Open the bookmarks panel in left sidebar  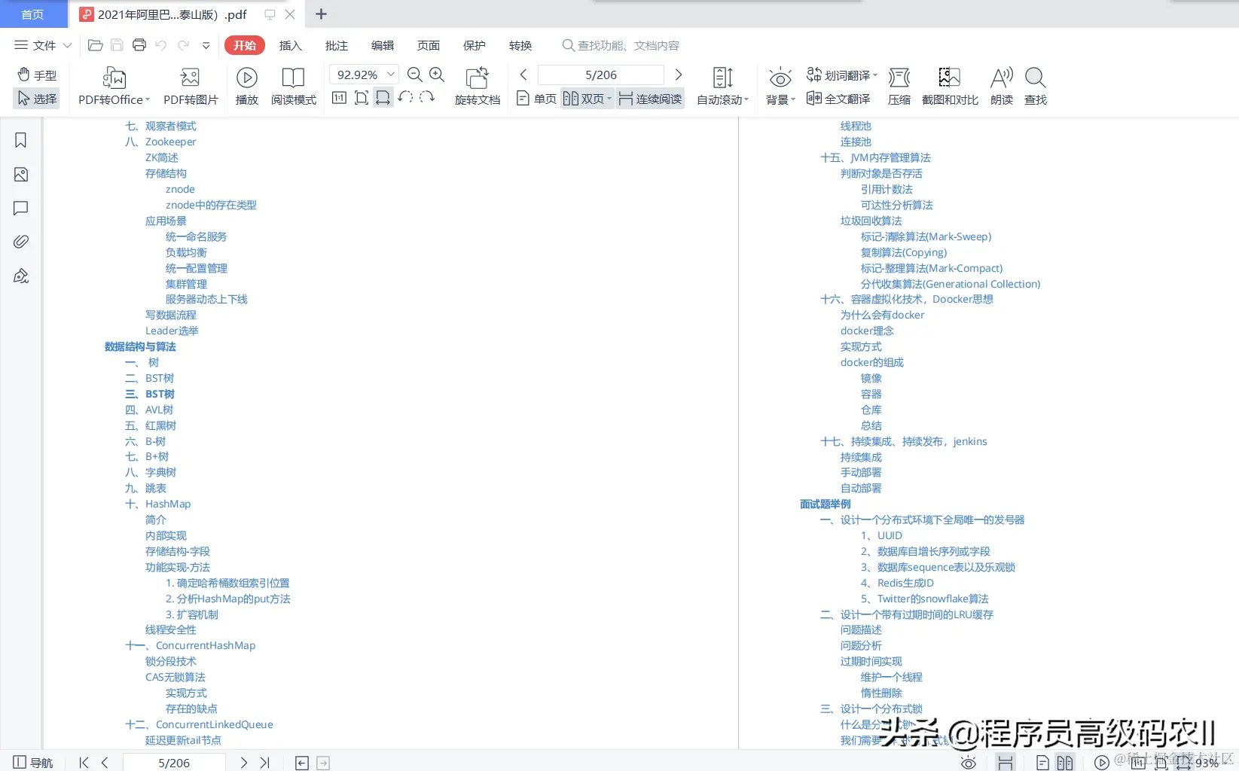[20, 140]
